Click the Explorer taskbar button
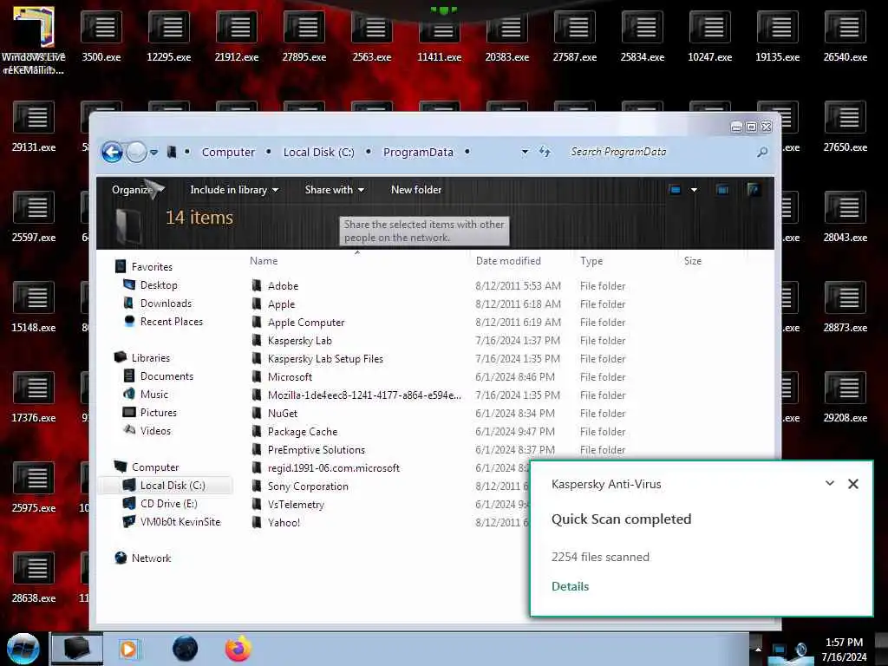 77,649
